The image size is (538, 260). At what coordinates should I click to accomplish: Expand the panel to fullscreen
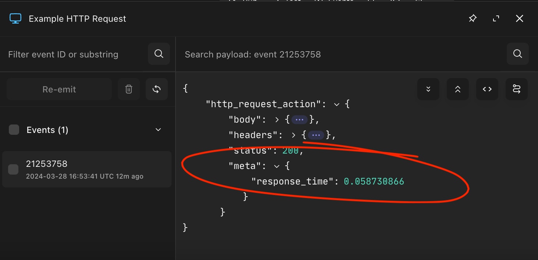coord(496,18)
